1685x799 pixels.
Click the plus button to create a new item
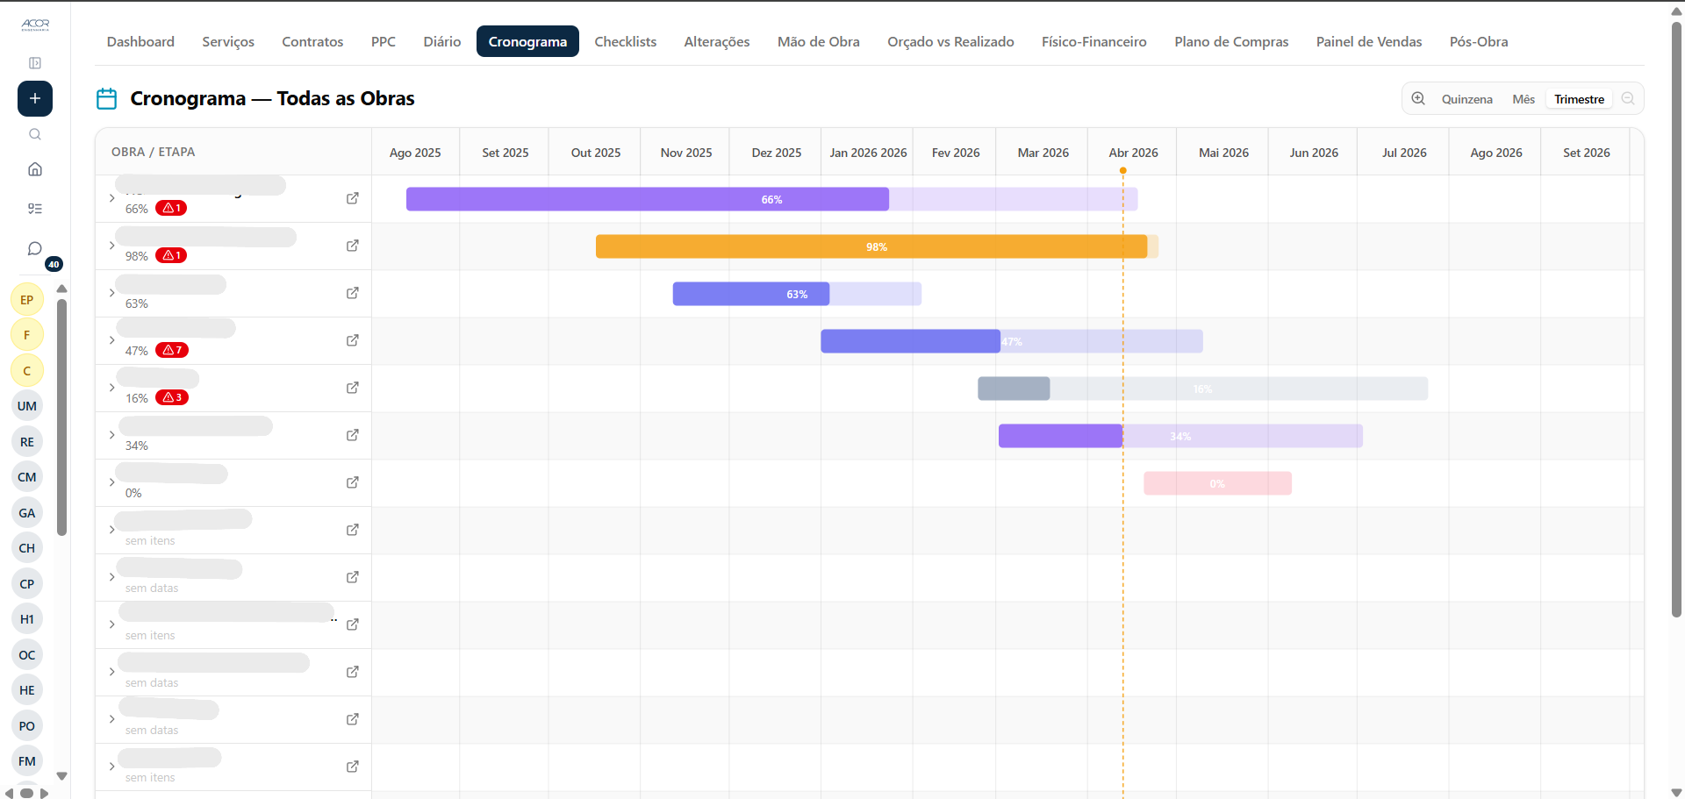click(x=34, y=98)
